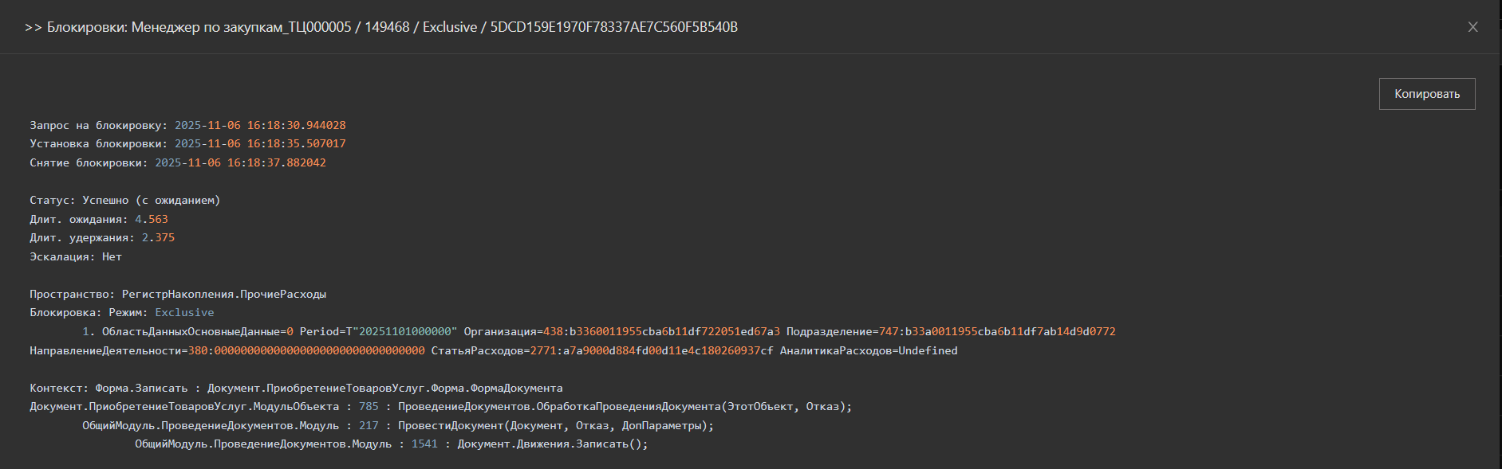Viewport: 1502px width, 469px height.
Task: Select the hold duration value 2.375
Action: tap(158, 238)
